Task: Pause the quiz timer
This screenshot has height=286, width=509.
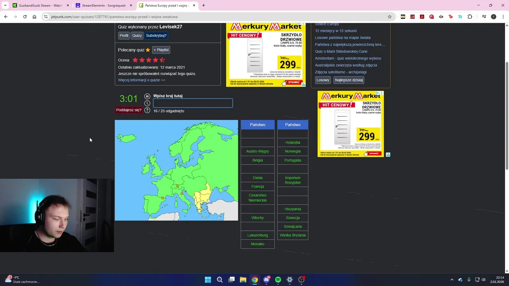Action: 147,96
